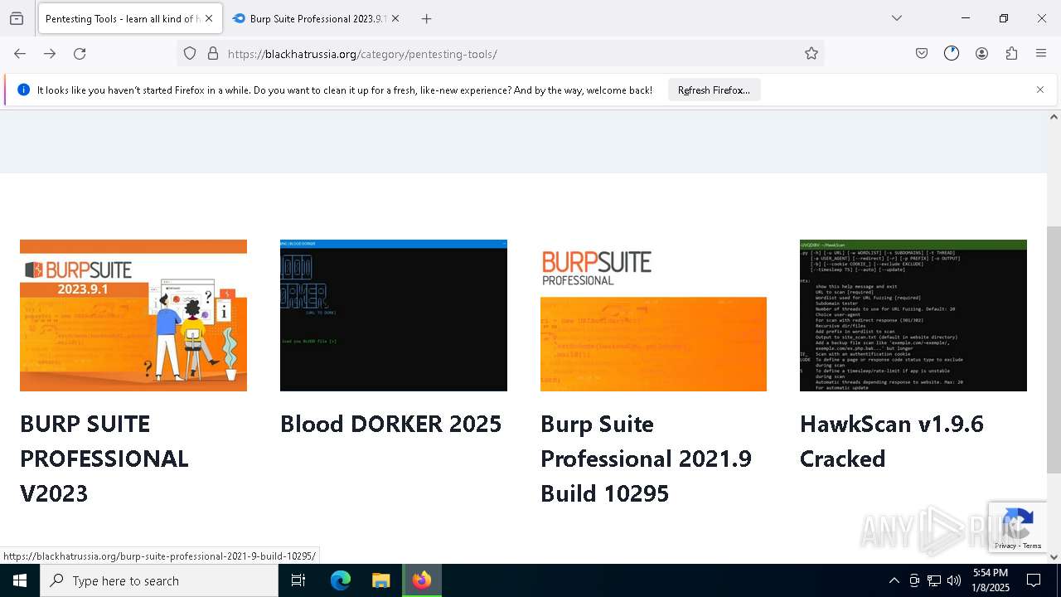
Task: Click the Refresh Firefox... button
Action: (x=714, y=90)
